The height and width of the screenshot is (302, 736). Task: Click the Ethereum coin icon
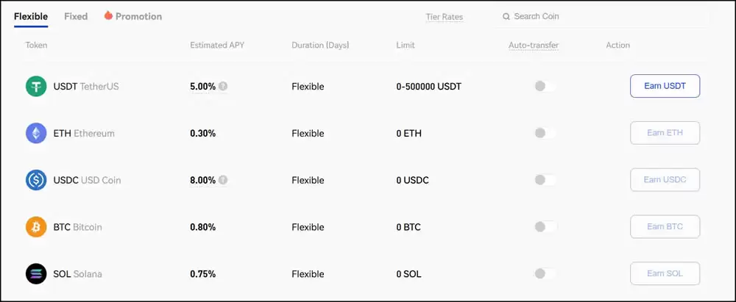[x=36, y=134]
